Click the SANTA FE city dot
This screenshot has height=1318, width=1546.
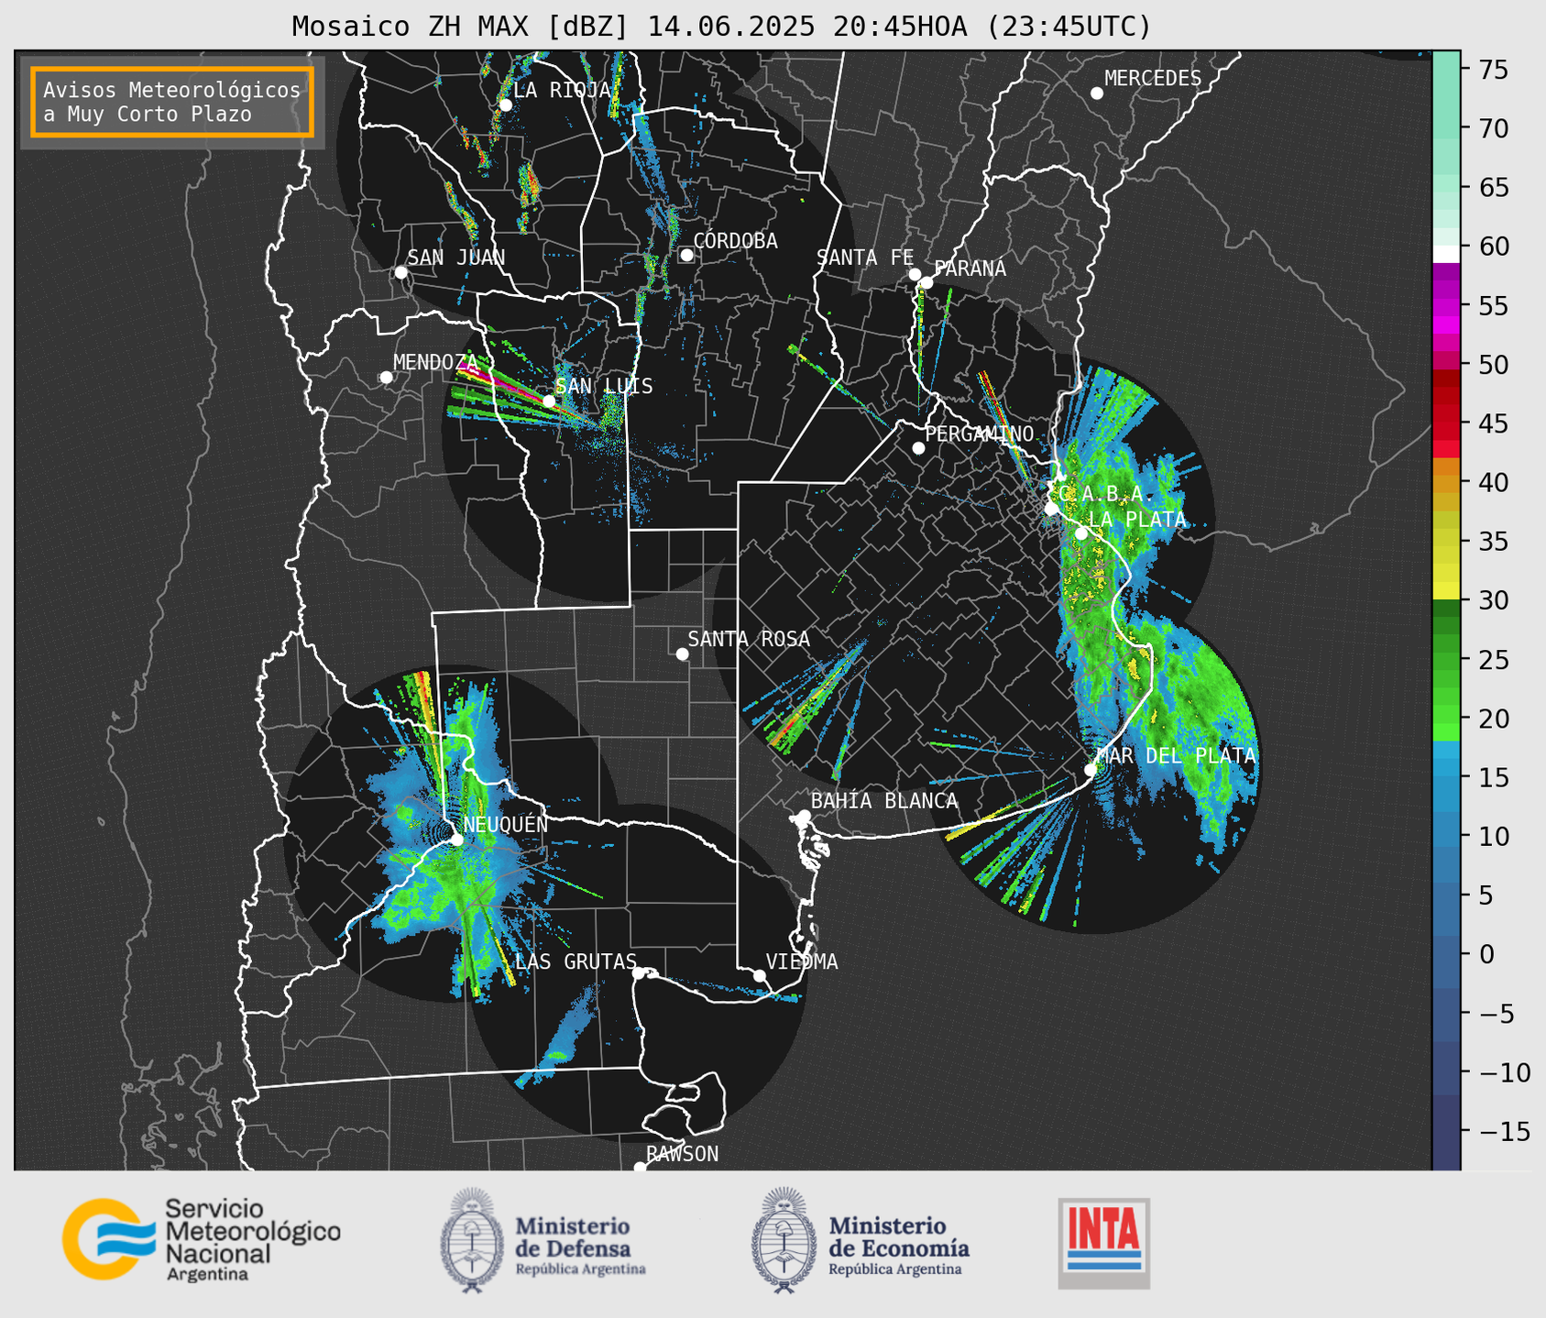click(x=915, y=274)
